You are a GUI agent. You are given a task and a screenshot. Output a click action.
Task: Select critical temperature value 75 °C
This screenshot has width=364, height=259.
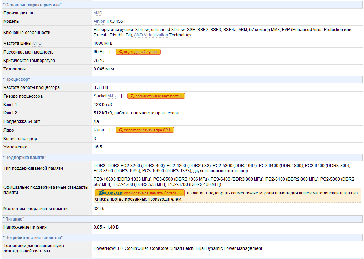[x=99, y=61]
